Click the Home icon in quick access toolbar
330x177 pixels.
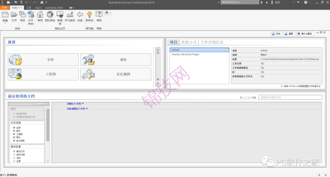42,2
